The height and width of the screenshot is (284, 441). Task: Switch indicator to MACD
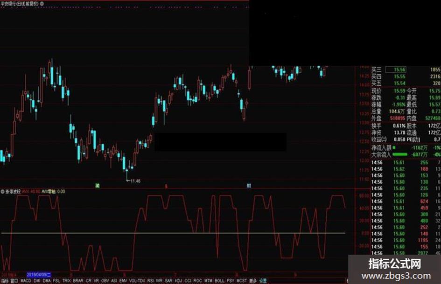[26, 281]
